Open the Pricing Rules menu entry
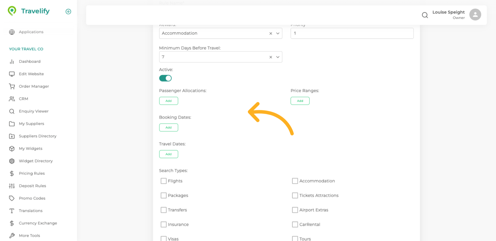Screen dimensions: 496x241 pyautogui.click(x=32, y=173)
